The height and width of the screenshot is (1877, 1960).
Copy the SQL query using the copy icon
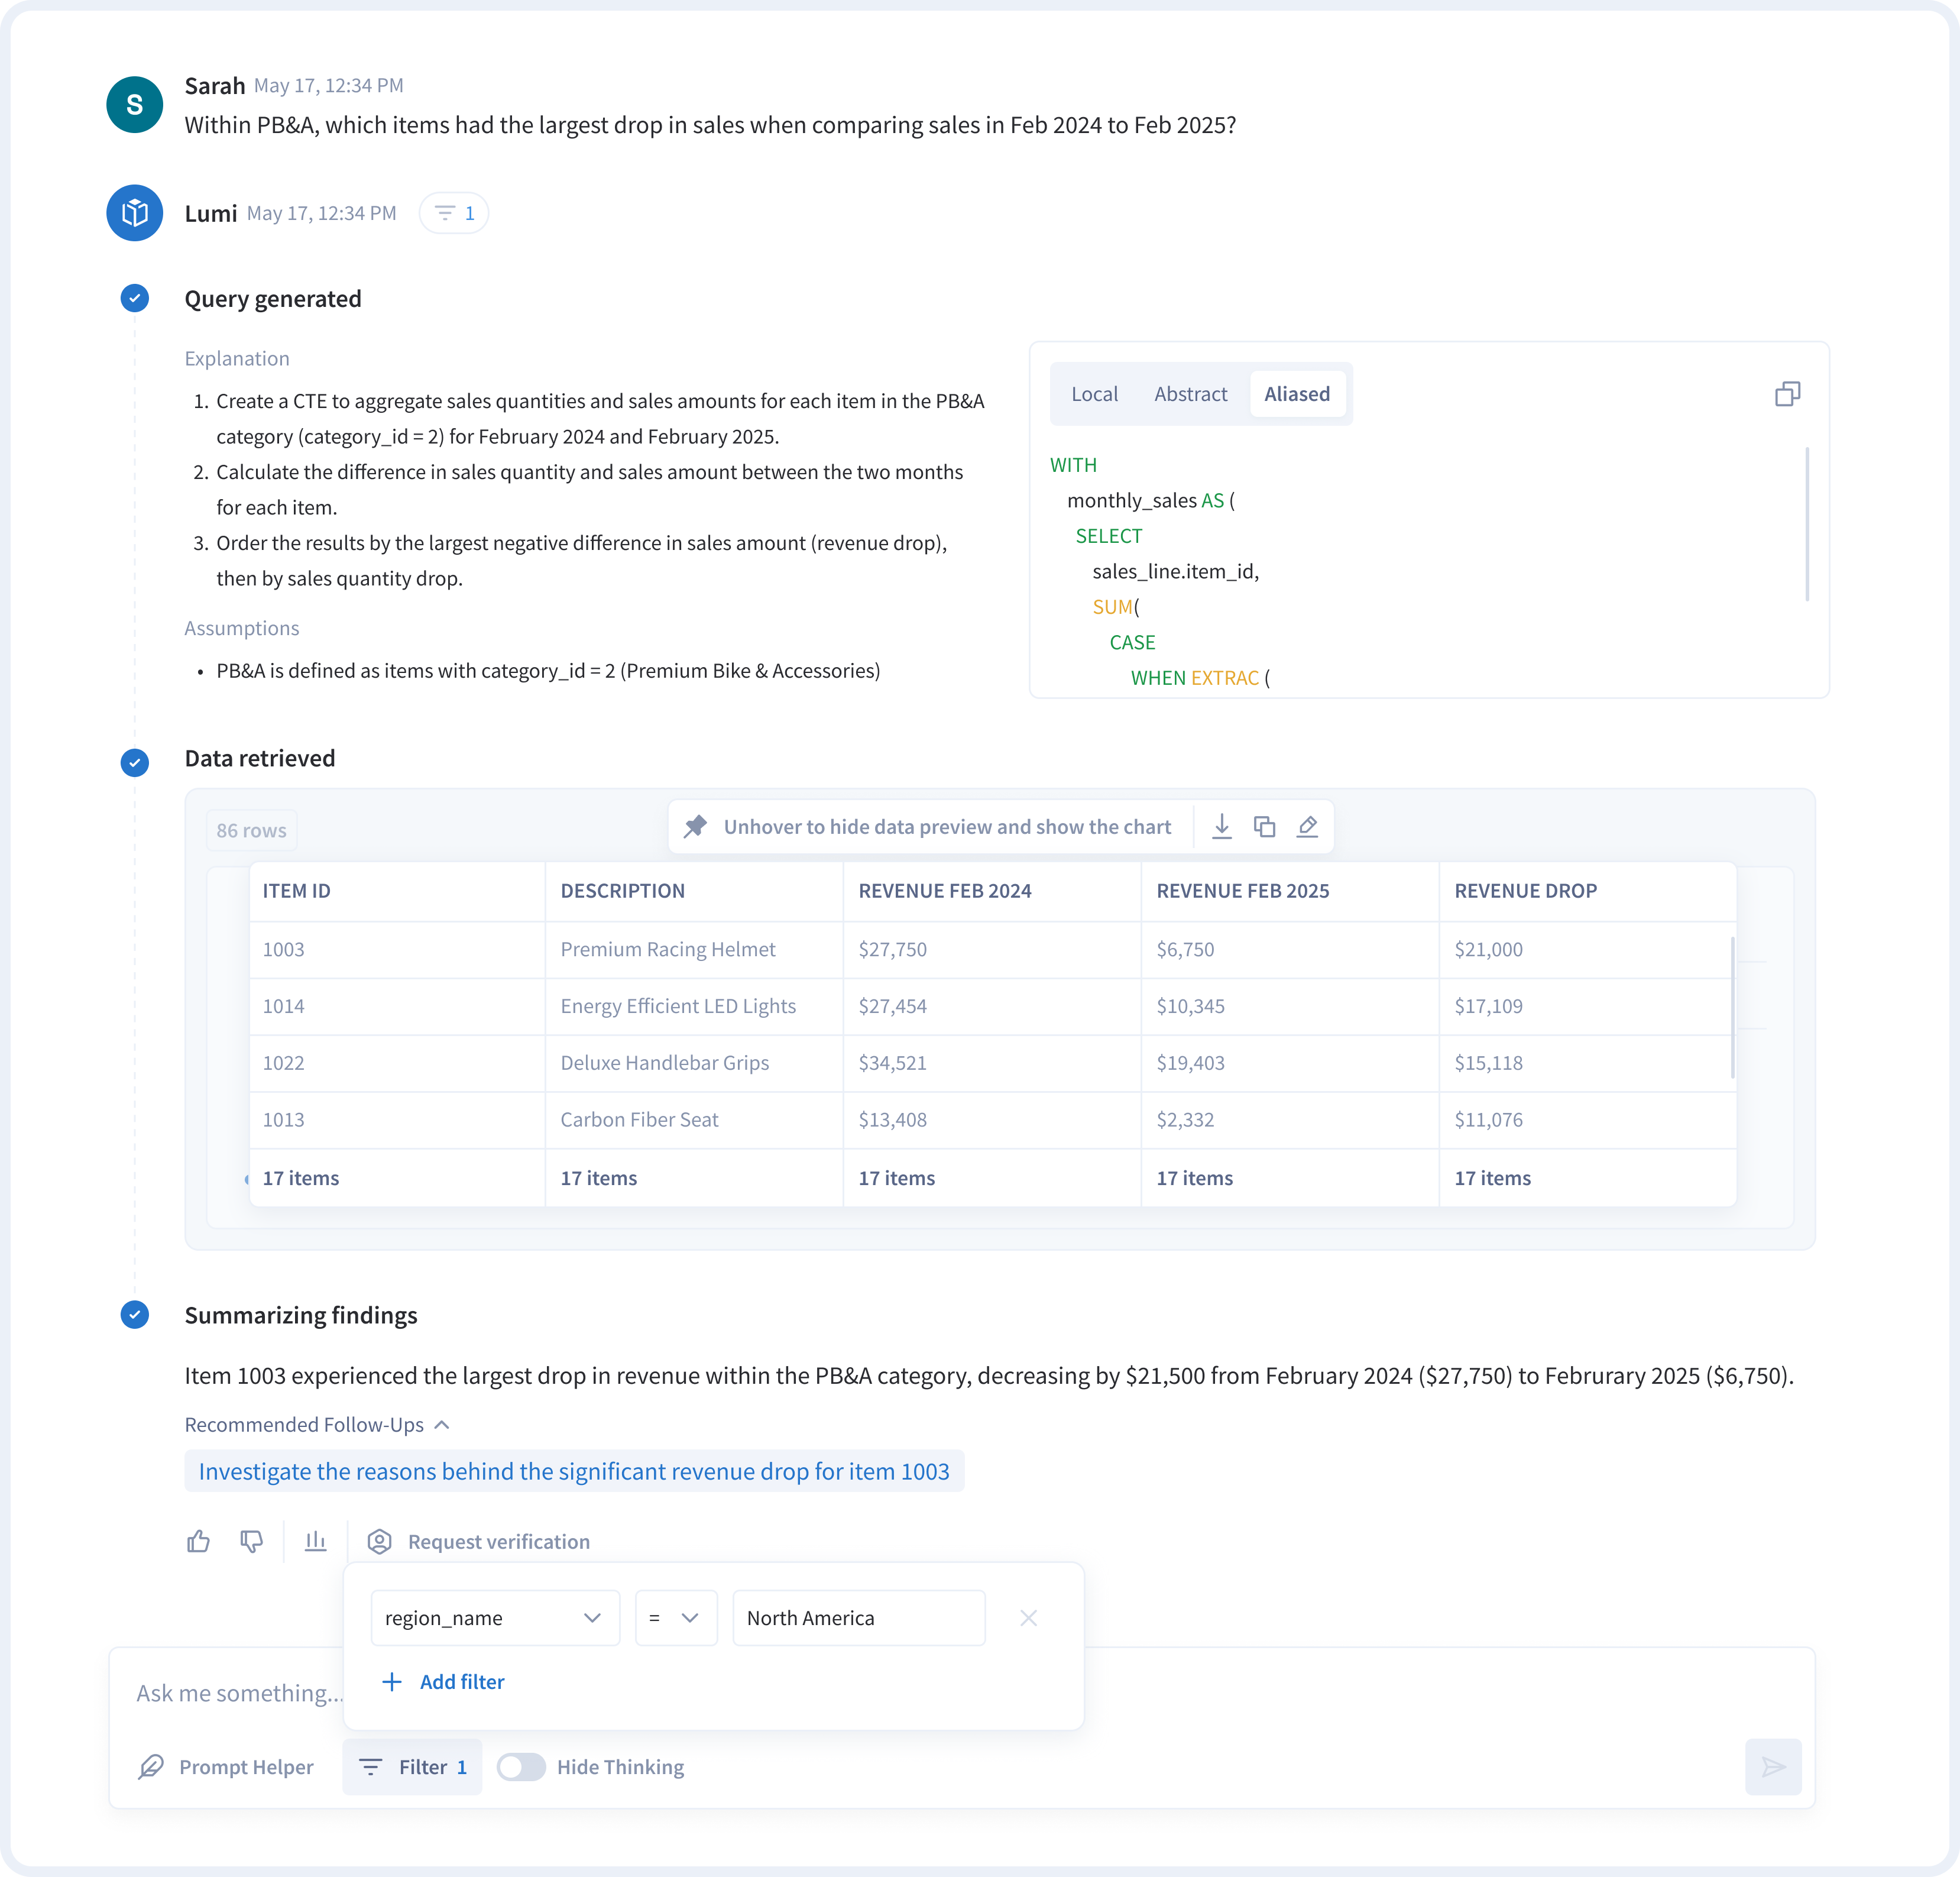pos(1787,394)
